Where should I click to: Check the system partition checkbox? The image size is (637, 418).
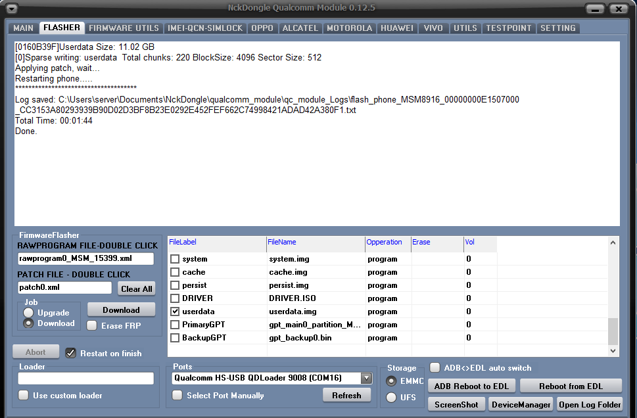(x=175, y=259)
